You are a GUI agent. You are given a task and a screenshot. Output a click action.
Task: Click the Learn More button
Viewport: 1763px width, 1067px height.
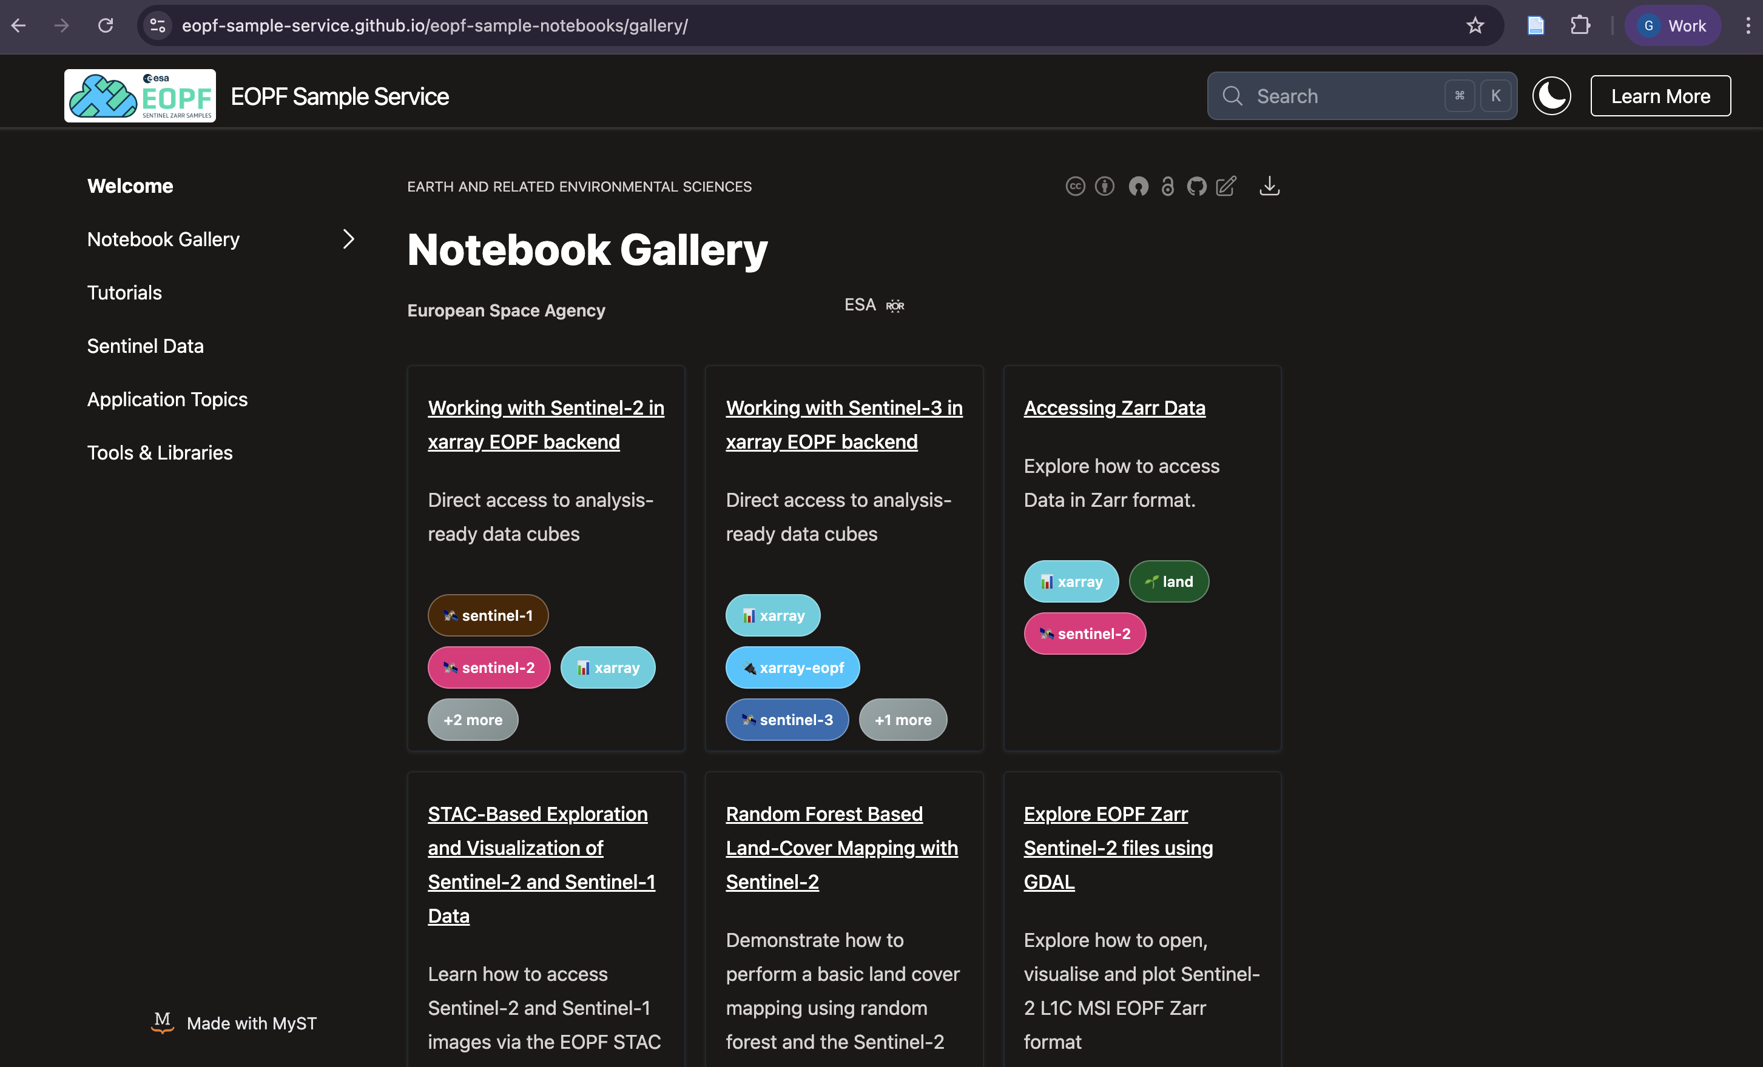pyautogui.click(x=1660, y=95)
